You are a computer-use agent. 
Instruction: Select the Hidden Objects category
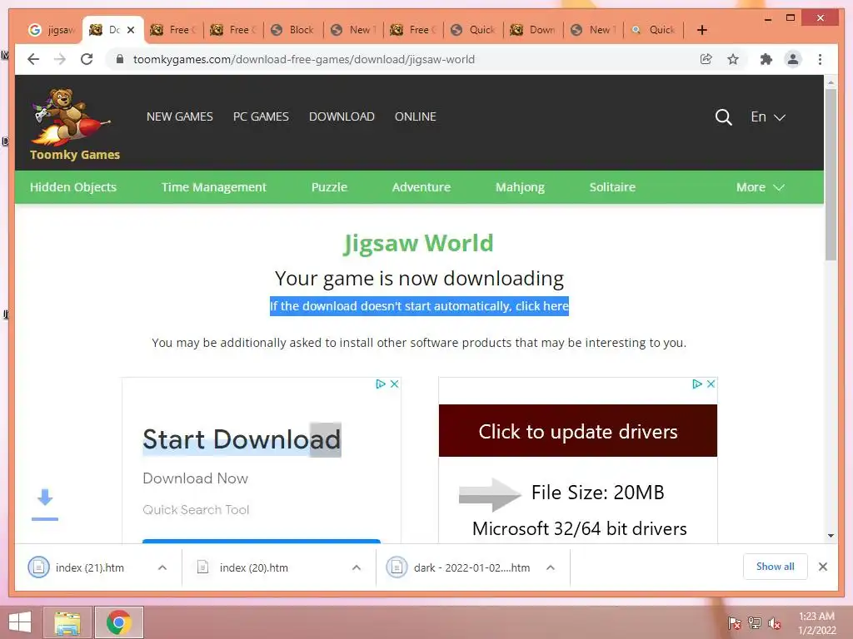(x=73, y=187)
